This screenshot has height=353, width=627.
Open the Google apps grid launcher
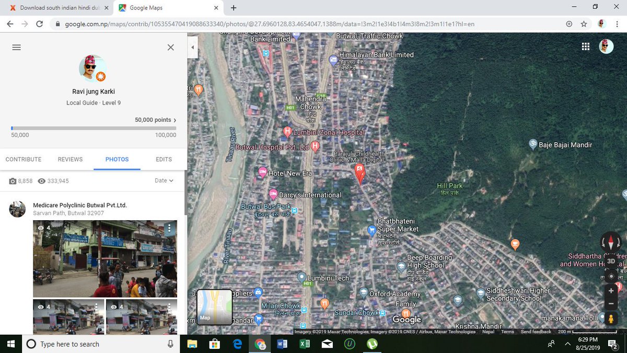click(585, 46)
